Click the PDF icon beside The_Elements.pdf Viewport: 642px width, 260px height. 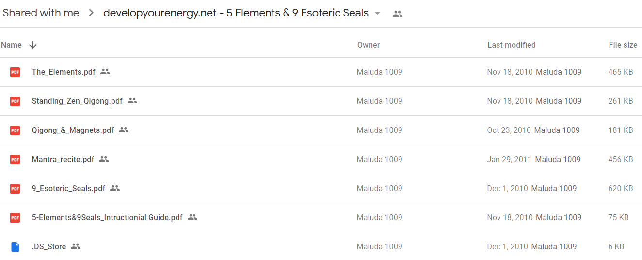tap(15, 72)
